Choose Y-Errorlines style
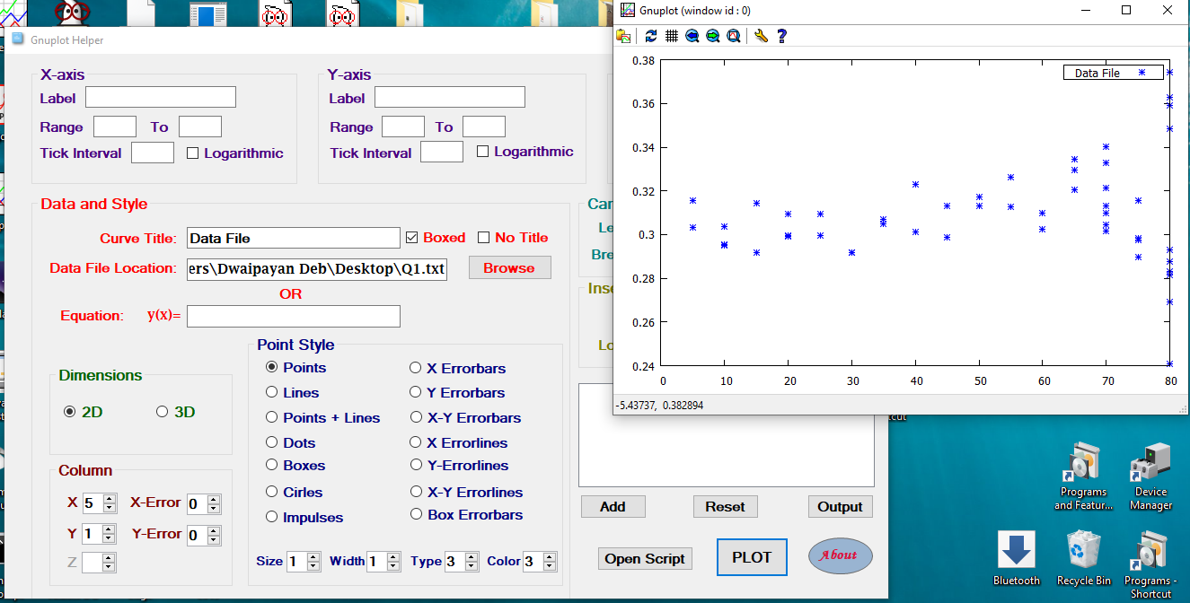 click(x=415, y=465)
